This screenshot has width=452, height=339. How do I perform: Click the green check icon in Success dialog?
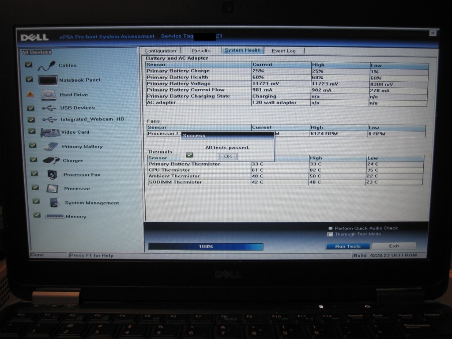pyautogui.click(x=189, y=155)
